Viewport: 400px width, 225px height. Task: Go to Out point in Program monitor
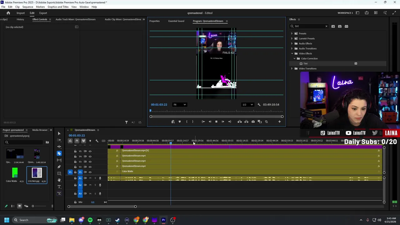[x=230, y=122]
